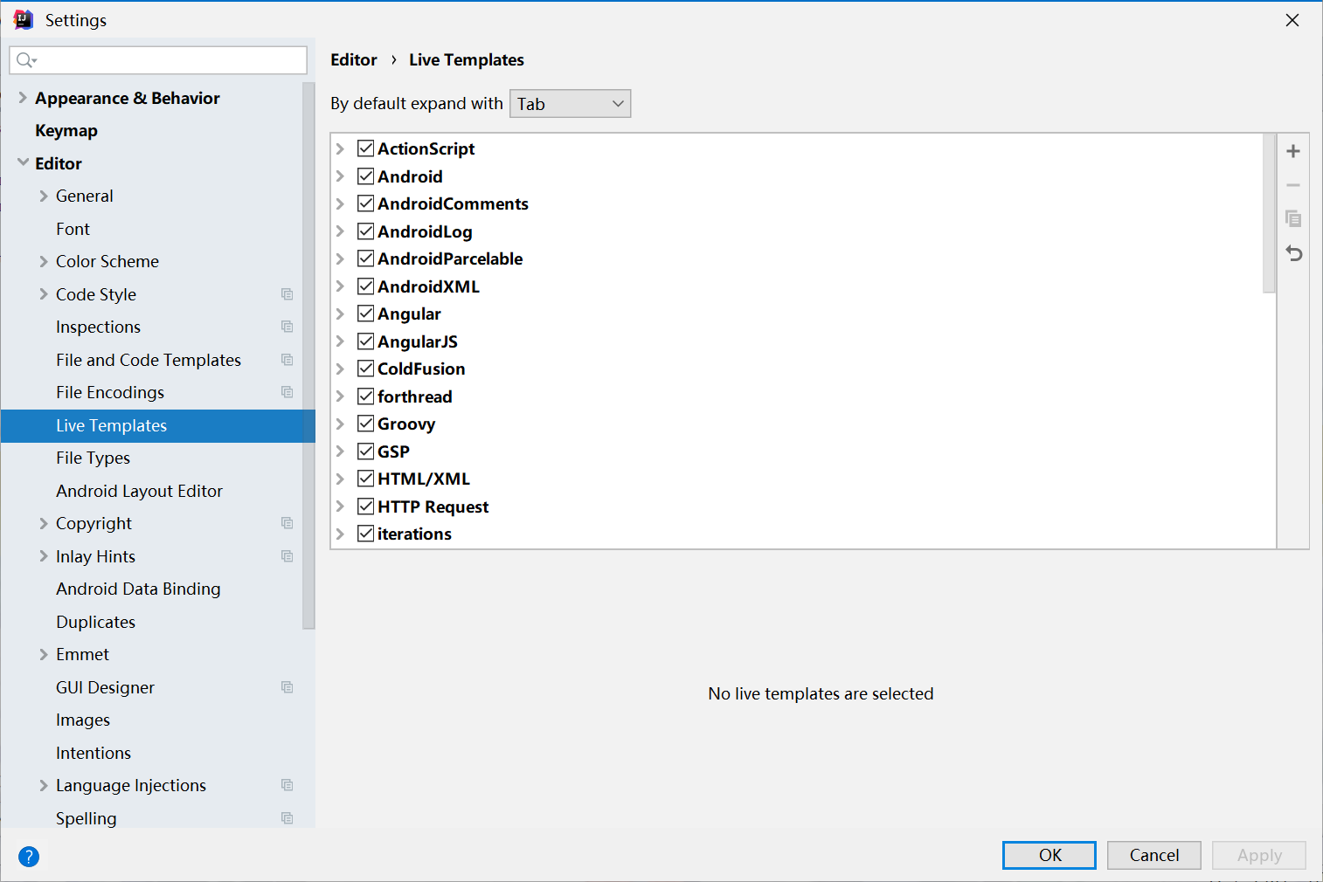Uncheck the AndroidLog checkbox
This screenshot has width=1323, height=882.
[x=366, y=231]
